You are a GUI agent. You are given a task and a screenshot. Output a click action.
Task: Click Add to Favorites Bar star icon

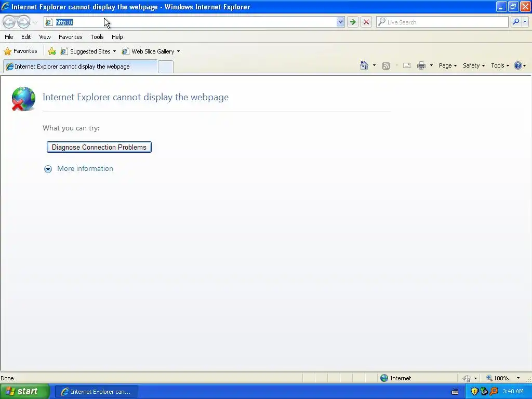tap(52, 51)
